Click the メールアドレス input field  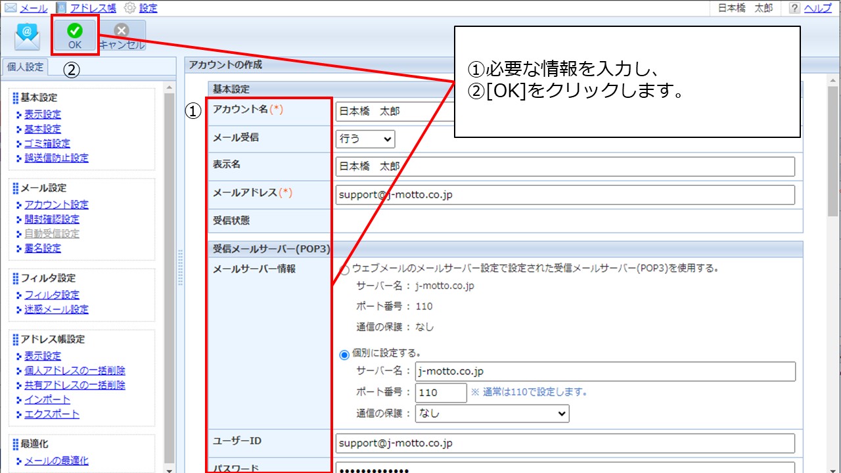click(x=564, y=195)
